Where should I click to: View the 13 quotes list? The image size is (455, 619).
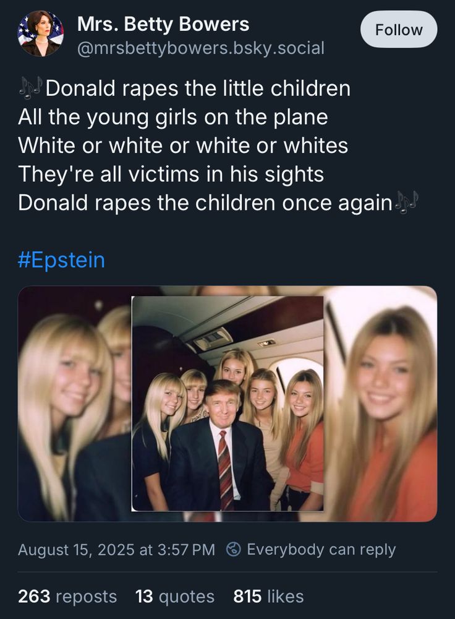point(175,596)
